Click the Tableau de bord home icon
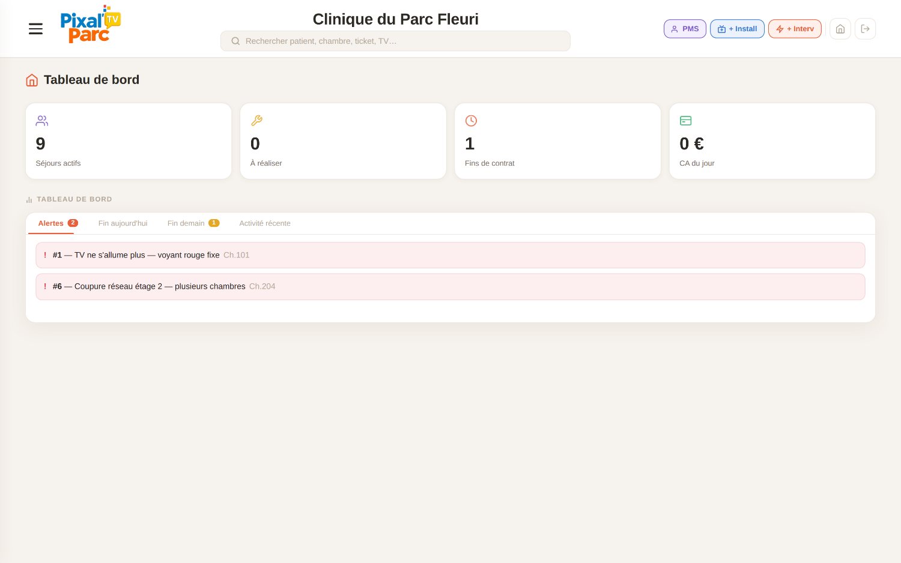901x563 pixels. pyautogui.click(x=32, y=80)
